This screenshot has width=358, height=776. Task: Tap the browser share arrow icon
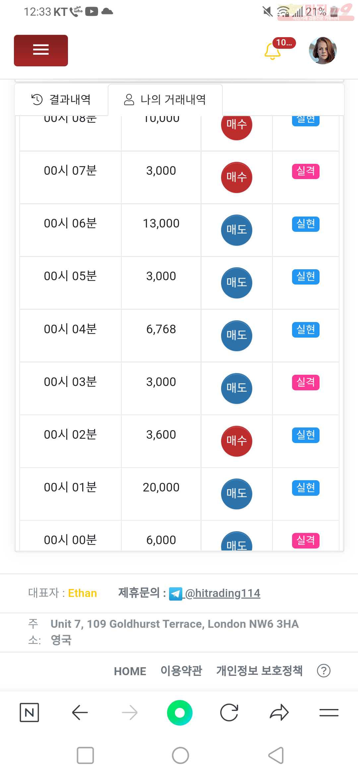click(x=279, y=712)
